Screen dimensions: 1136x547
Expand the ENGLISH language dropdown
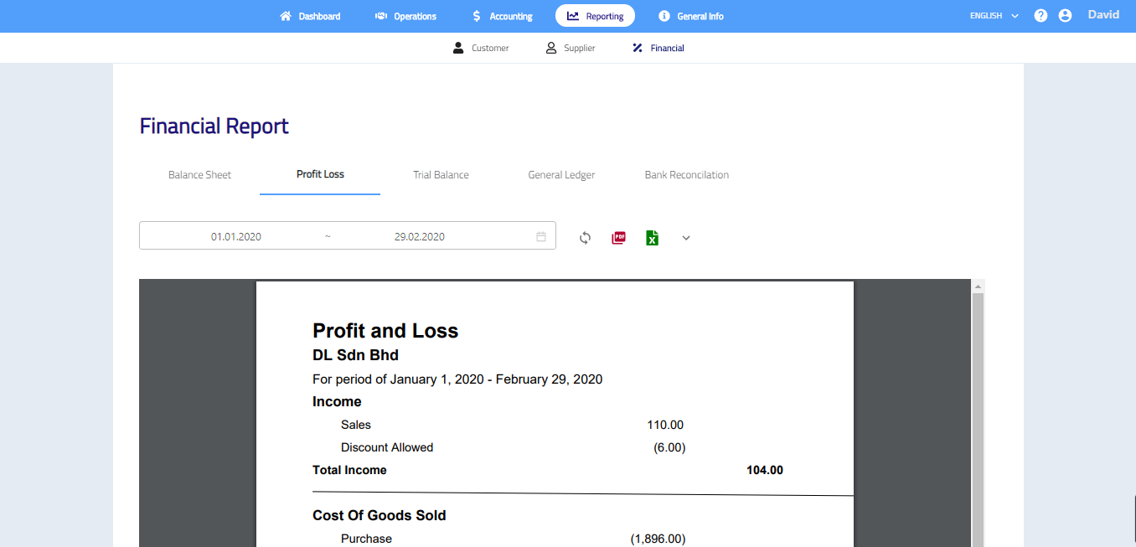point(994,16)
